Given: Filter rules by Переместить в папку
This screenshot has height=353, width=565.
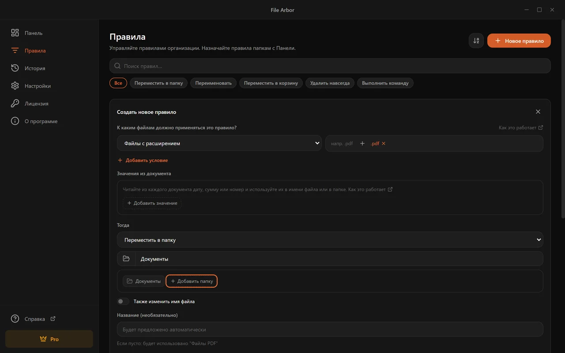Looking at the screenshot, I should click(158, 83).
